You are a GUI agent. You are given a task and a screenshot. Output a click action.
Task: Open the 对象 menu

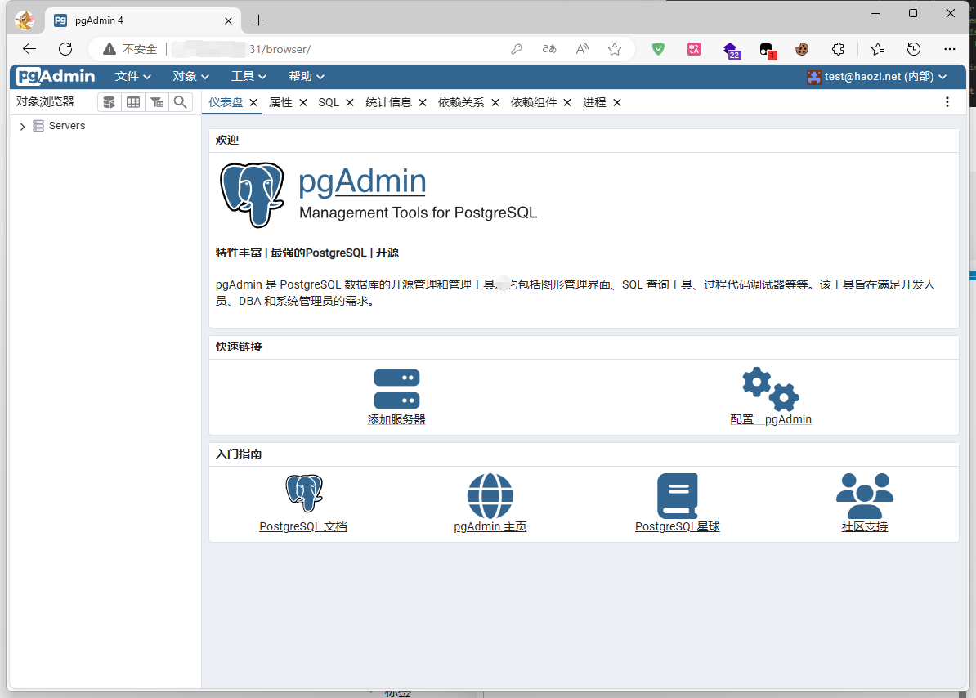pyautogui.click(x=190, y=77)
